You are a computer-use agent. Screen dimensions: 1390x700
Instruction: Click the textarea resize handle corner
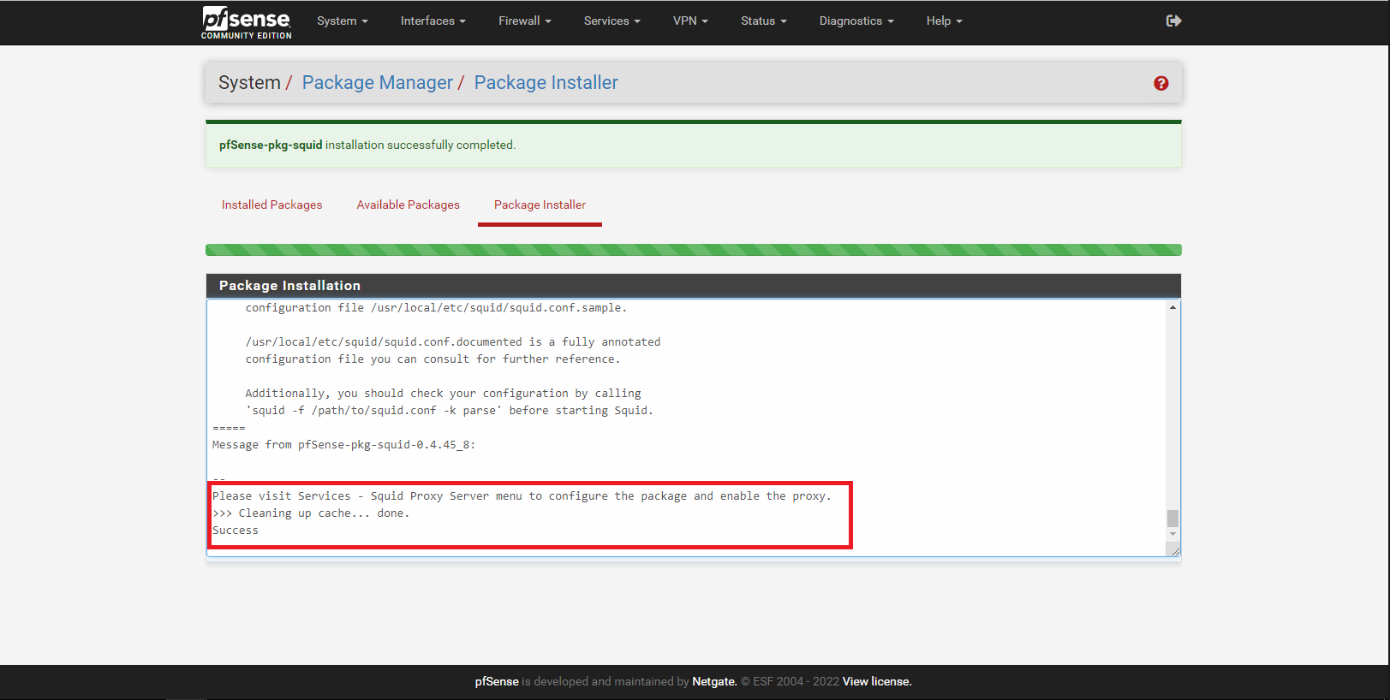[1175, 552]
